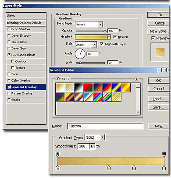This screenshot has width=171, height=179.
Task: Click the Opacity slider handle
Action: 105,31
